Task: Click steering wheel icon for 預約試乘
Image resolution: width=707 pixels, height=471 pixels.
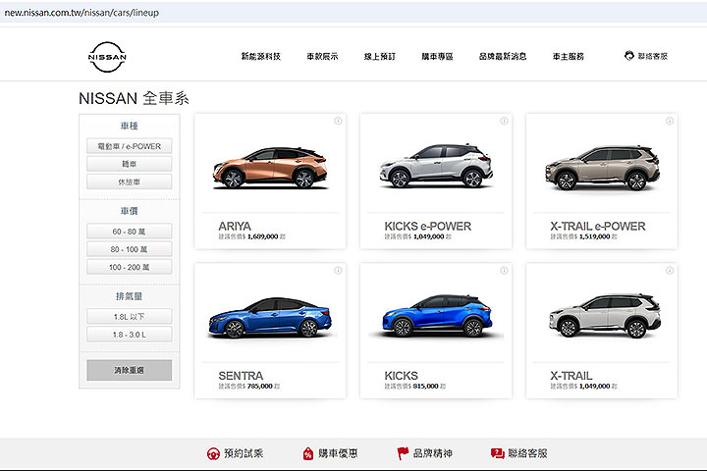Action: (x=213, y=454)
